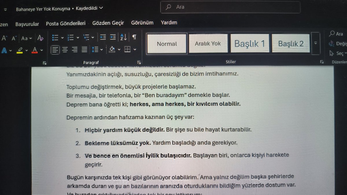
Task: Clear all formatting with the eraser A icon
Action: (40, 38)
